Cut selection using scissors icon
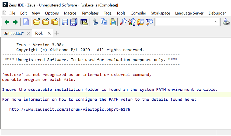Image resolution: width=231 pixels, height=136 pixels. point(95,22)
